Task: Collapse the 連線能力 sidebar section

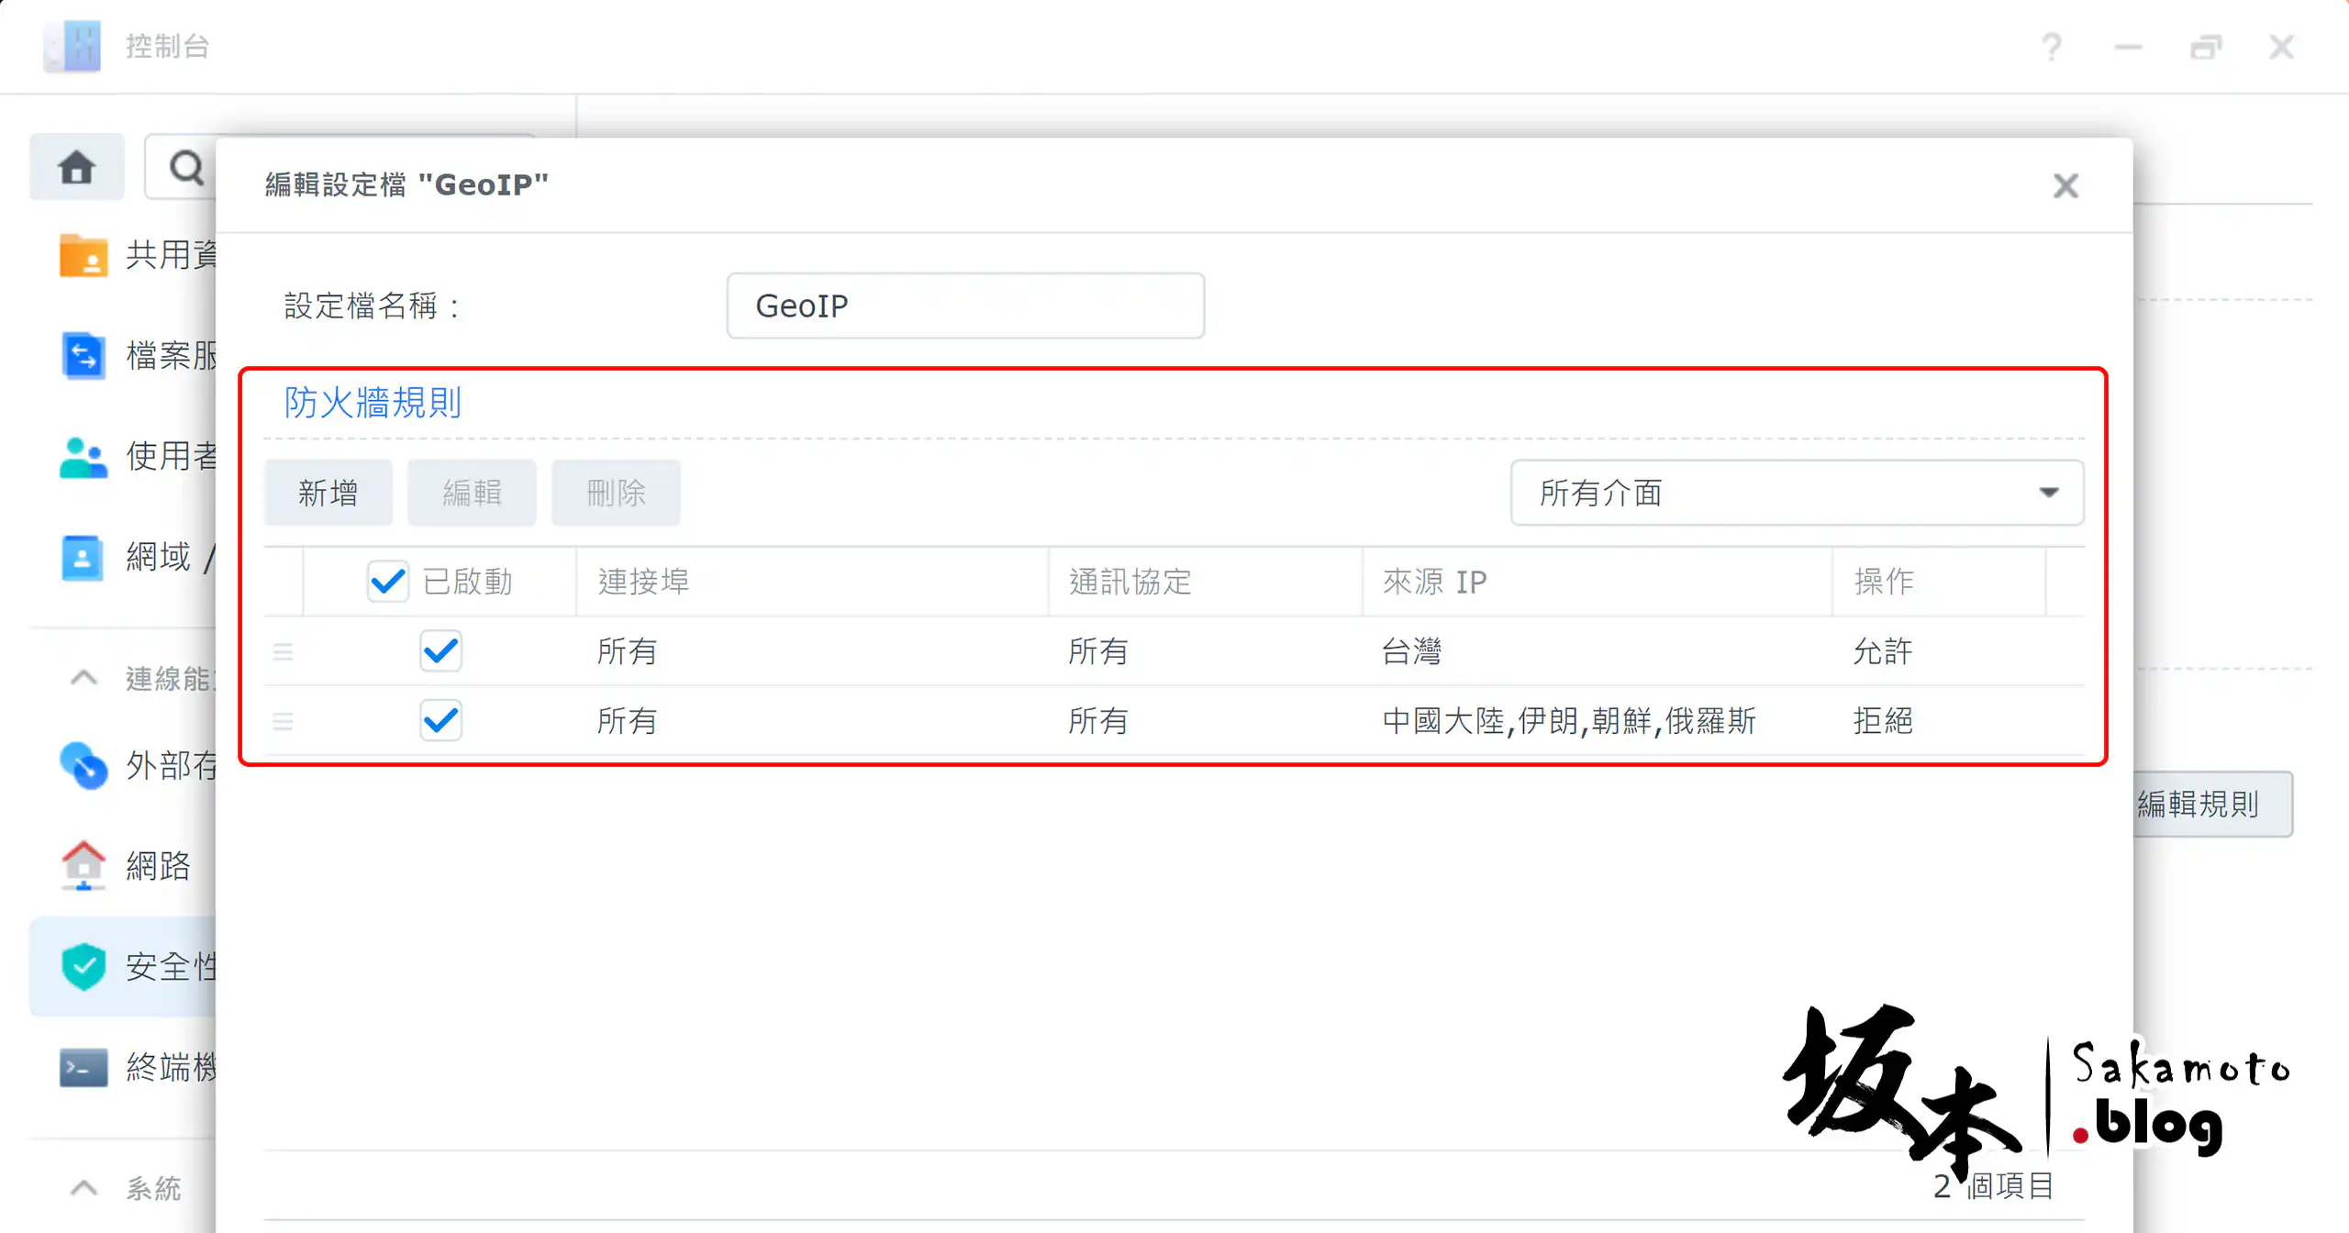Action: pos(83,678)
